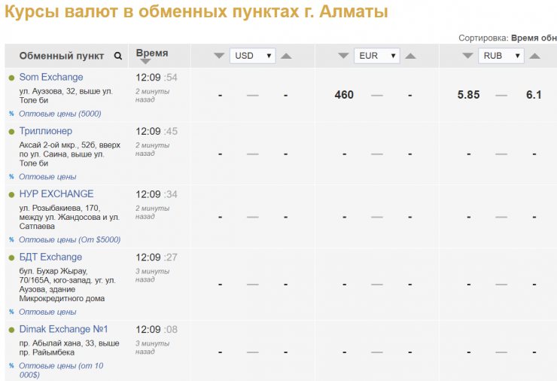
Task: Click the search magnifier in Обменный пункт header
Action: click(117, 56)
